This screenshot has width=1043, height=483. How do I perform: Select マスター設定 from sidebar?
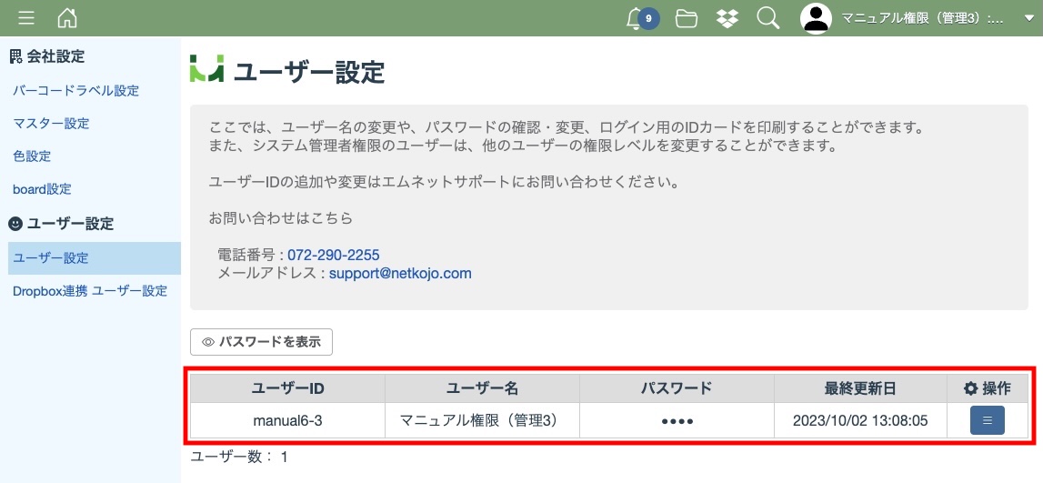click(52, 124)
